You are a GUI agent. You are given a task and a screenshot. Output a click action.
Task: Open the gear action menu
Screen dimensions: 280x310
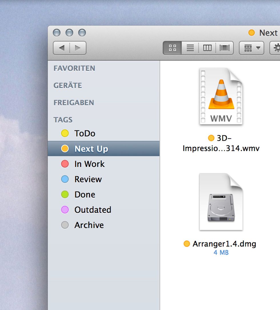275,48
